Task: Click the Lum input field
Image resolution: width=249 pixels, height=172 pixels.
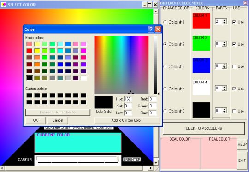Action: (x=128, y=113)
